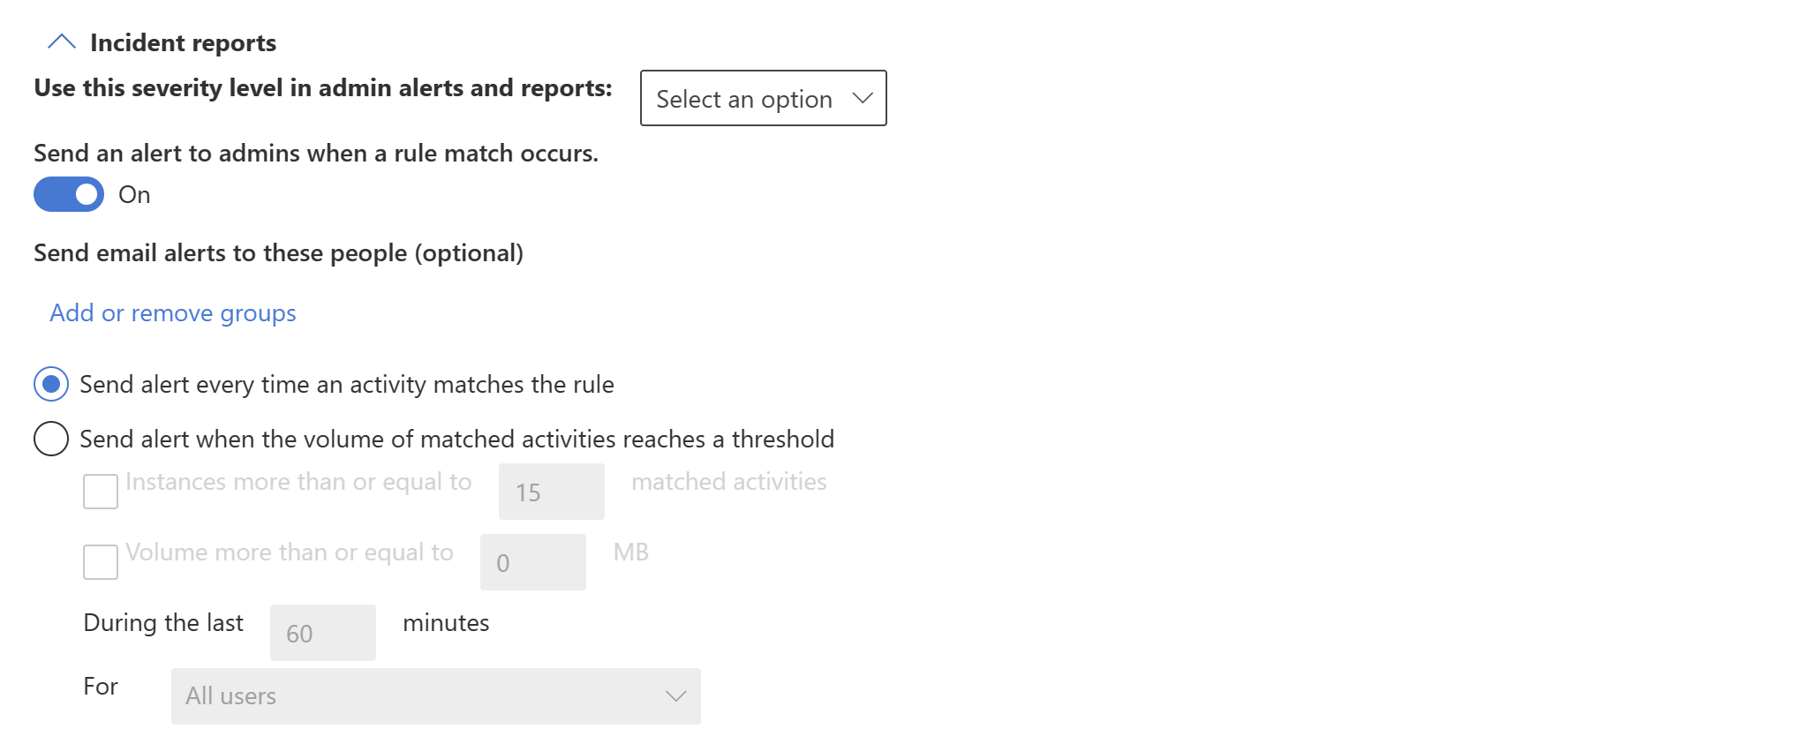Expand the "All users" dropdown
The height and width of the screenshot is (744, 1794).
click(x=435, y=696)
